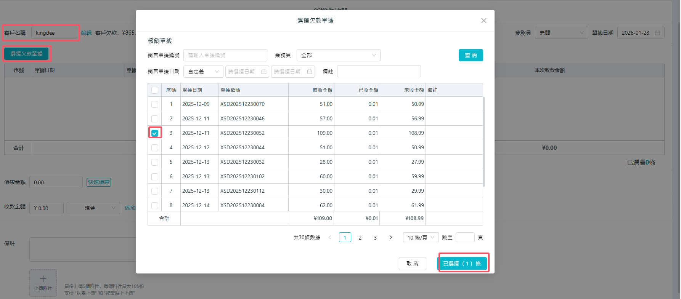Go to page 2 of results

coord(360,237)
